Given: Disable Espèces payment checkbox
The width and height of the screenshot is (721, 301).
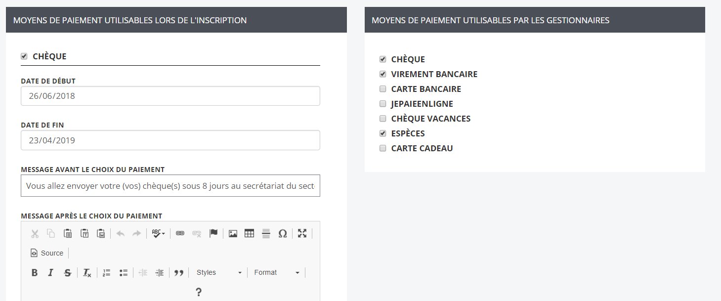Looking at the screenshot, I should [x=382, y=134].
